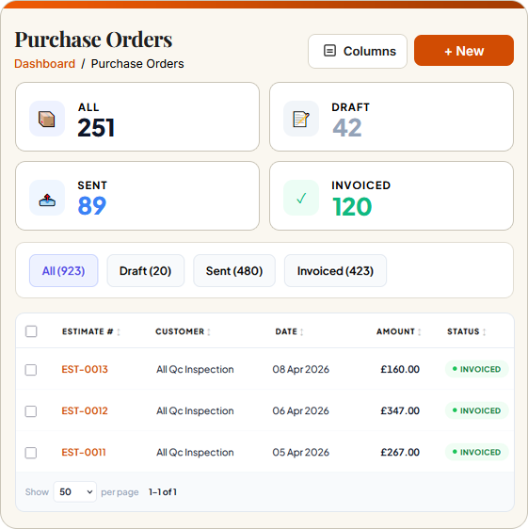Click the INVOICED status badge for EST-0011

pyautogui.click(x=477, y=452)
